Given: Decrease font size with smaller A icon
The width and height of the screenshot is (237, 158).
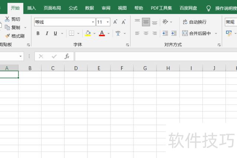Looking at the screenshot, I should (124, 22).
